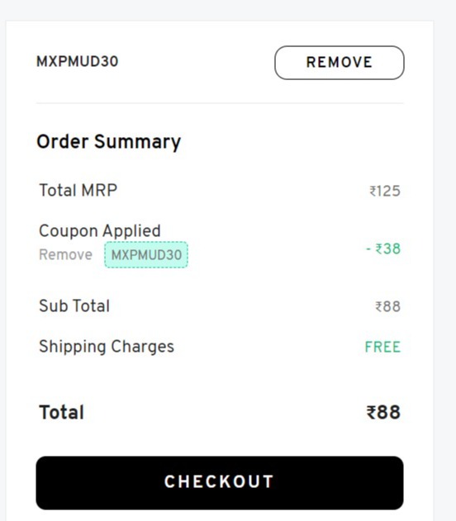Click the ₹88 Sub Total amount

(x=388, y=306)
